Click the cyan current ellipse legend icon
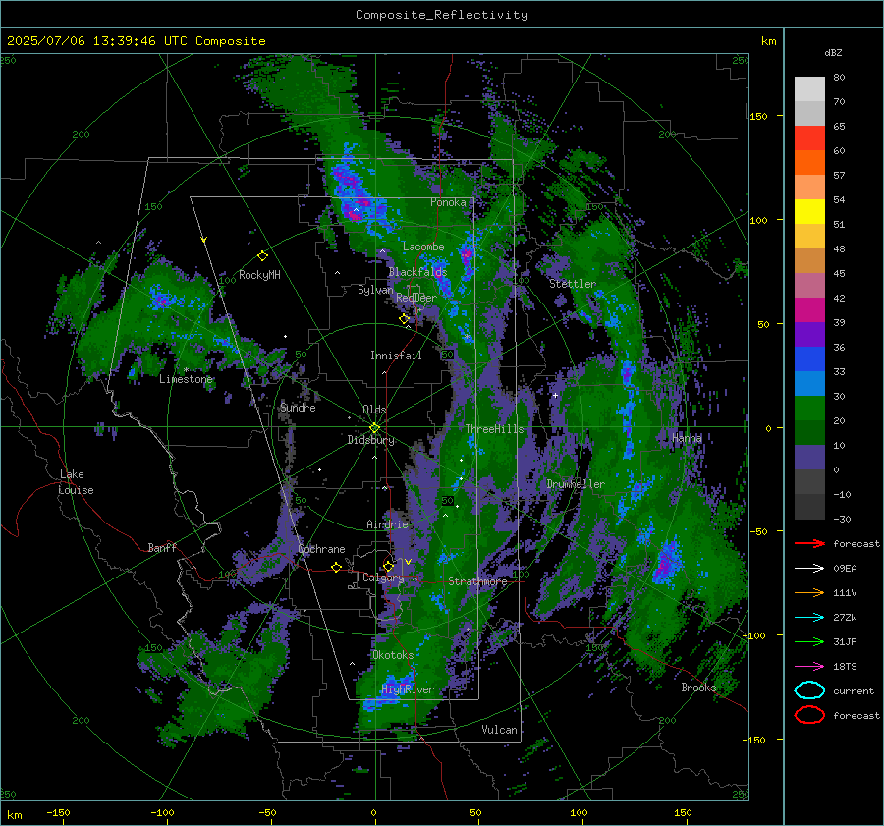 (809, 690)
